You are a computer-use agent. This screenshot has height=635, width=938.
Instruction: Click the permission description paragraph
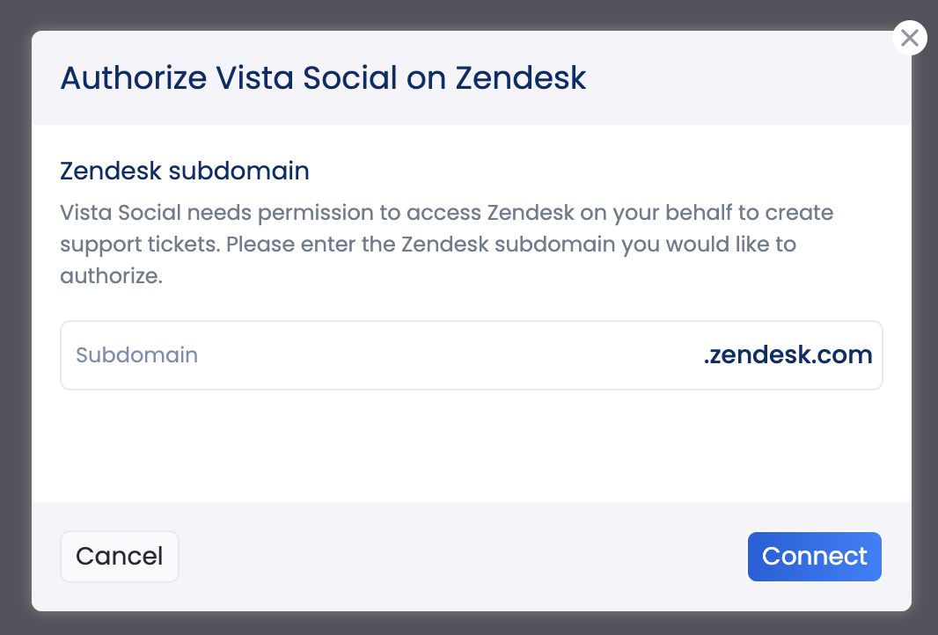point(447,244)
